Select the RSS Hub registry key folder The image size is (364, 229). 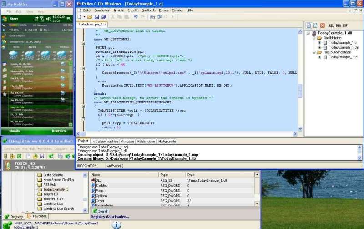(x=50, y=185)
